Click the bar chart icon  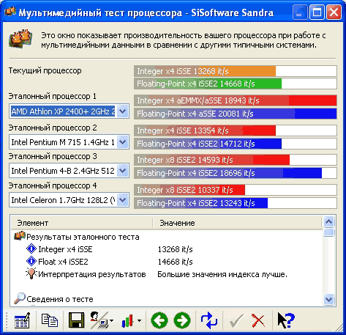tap(127, 320)
